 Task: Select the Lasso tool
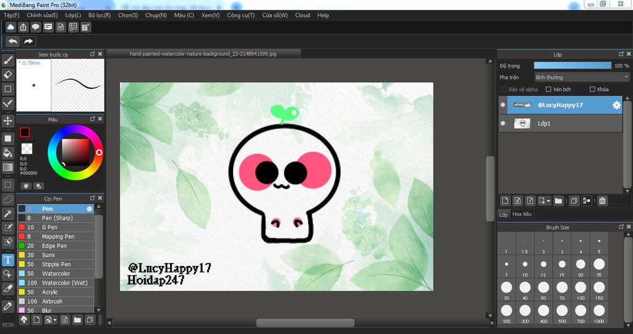(7, 199)
